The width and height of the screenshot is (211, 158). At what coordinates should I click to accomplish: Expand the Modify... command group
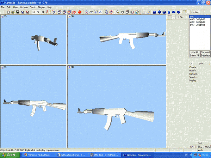194,70
